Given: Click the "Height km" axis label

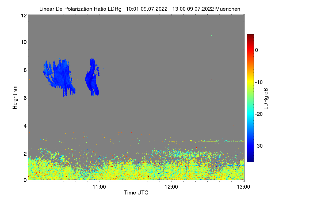Looking at the screenshot, I should point(15,98).
